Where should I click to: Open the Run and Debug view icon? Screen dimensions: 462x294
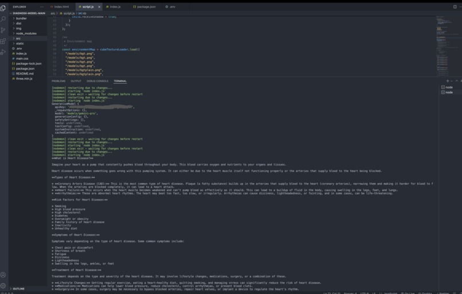coord(3,52)
